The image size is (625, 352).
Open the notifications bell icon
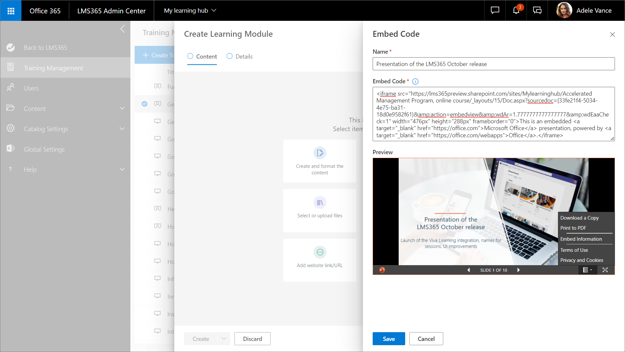point(516,10)
